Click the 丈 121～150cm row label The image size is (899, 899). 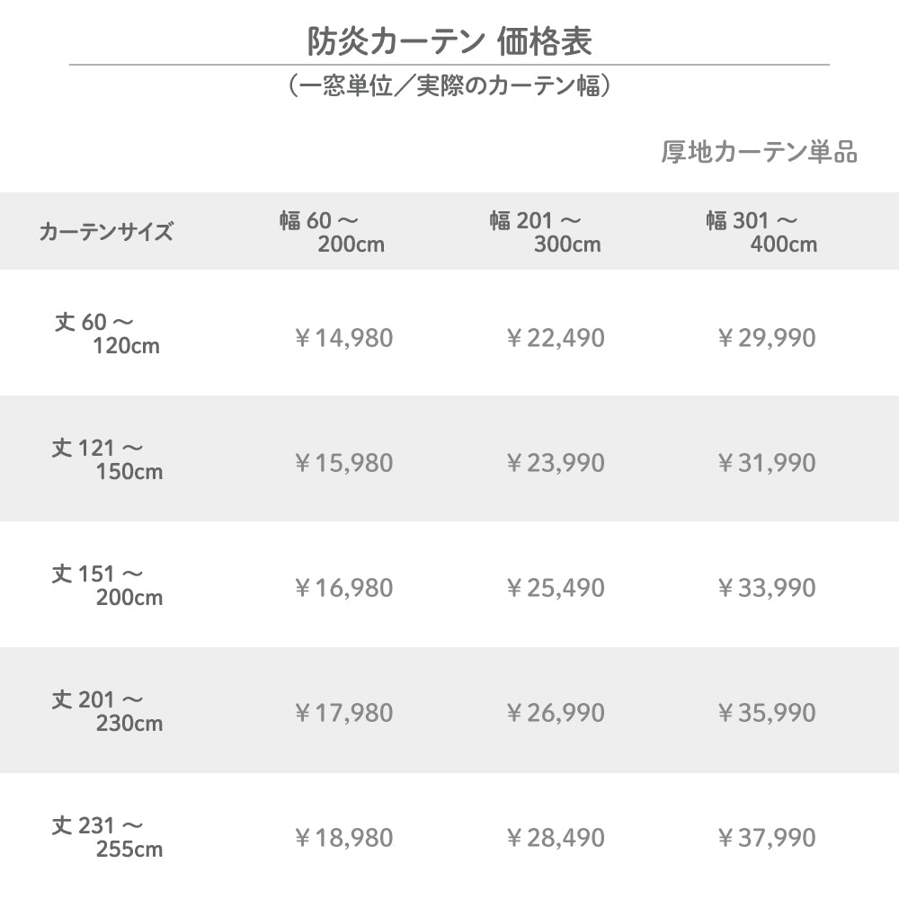pos(106,458)
